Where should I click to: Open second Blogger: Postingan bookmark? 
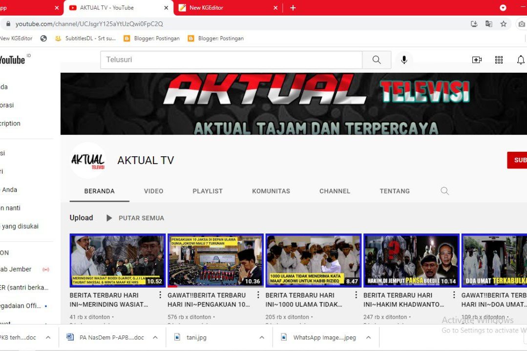coord(216,38)
